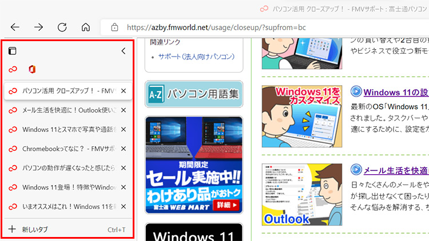This screenshot has width=429, height=241.
Task: Open the パソコン用語集 banner
Action: 193,94
